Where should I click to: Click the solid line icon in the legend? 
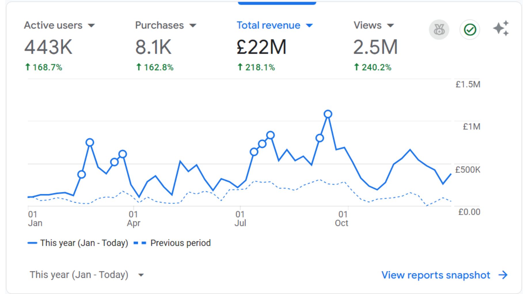(x=32, y=243)
